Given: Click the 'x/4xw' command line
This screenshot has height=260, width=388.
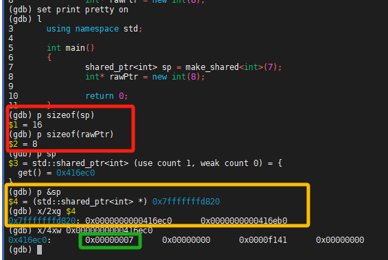Looking at the screenshot, I should click(x=80, y=231).
